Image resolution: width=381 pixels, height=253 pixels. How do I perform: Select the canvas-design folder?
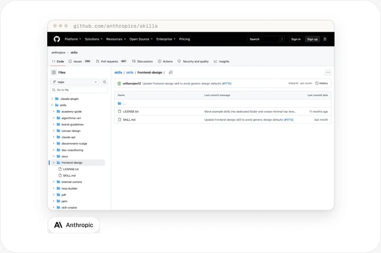point(71,131)
